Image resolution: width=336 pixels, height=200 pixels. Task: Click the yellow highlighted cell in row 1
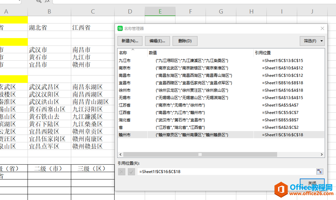click(14, 20)
